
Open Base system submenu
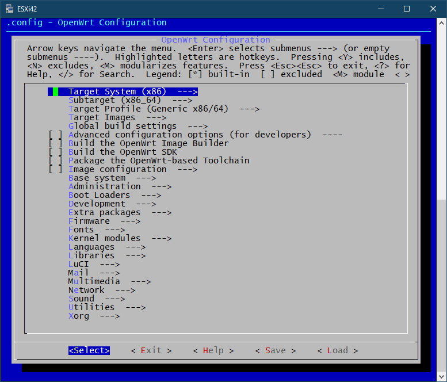(112, 178)
